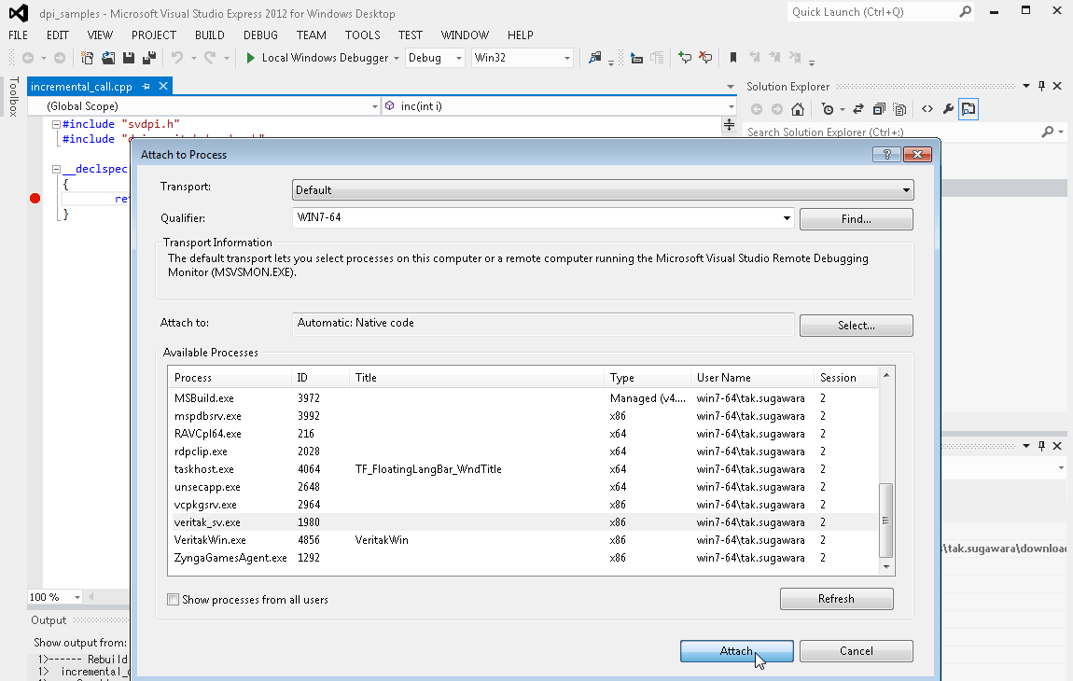Screen dimensions: 1073x681
Task: Collapse the #include region in the editor
Action: tap(56, 125)
